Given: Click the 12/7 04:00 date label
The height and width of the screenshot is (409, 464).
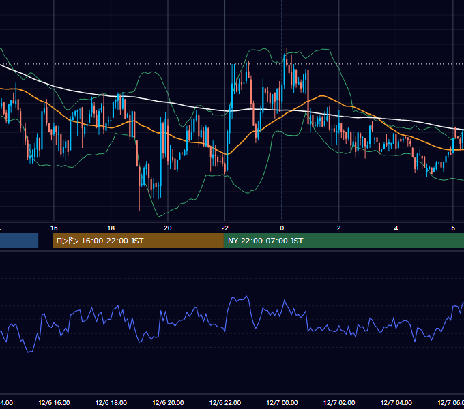Looking at the screenshot, I should tap(396, 402).
